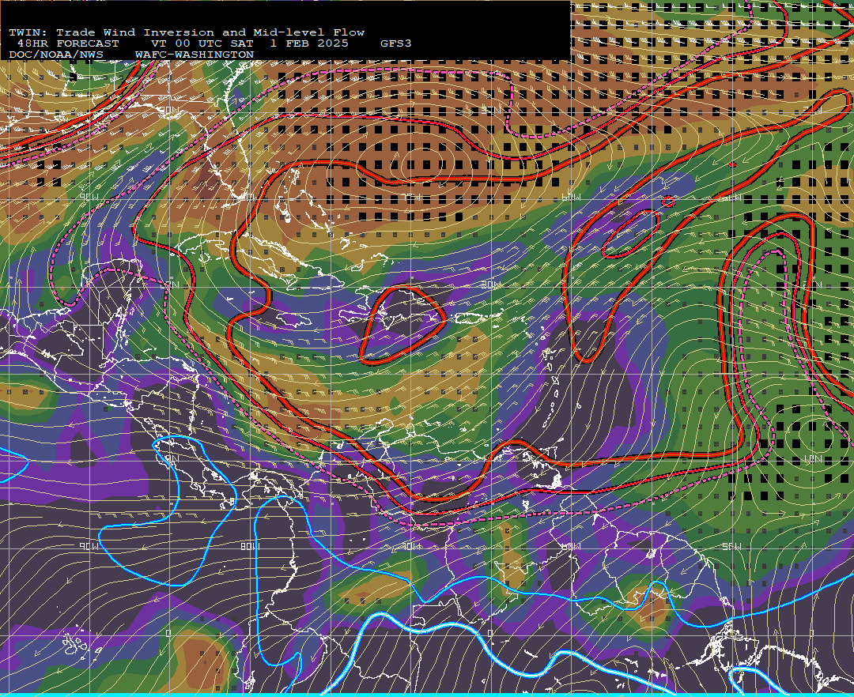Click the "48HR FORECAST" text in the header
854x697 pixels.
coord(68,43)
